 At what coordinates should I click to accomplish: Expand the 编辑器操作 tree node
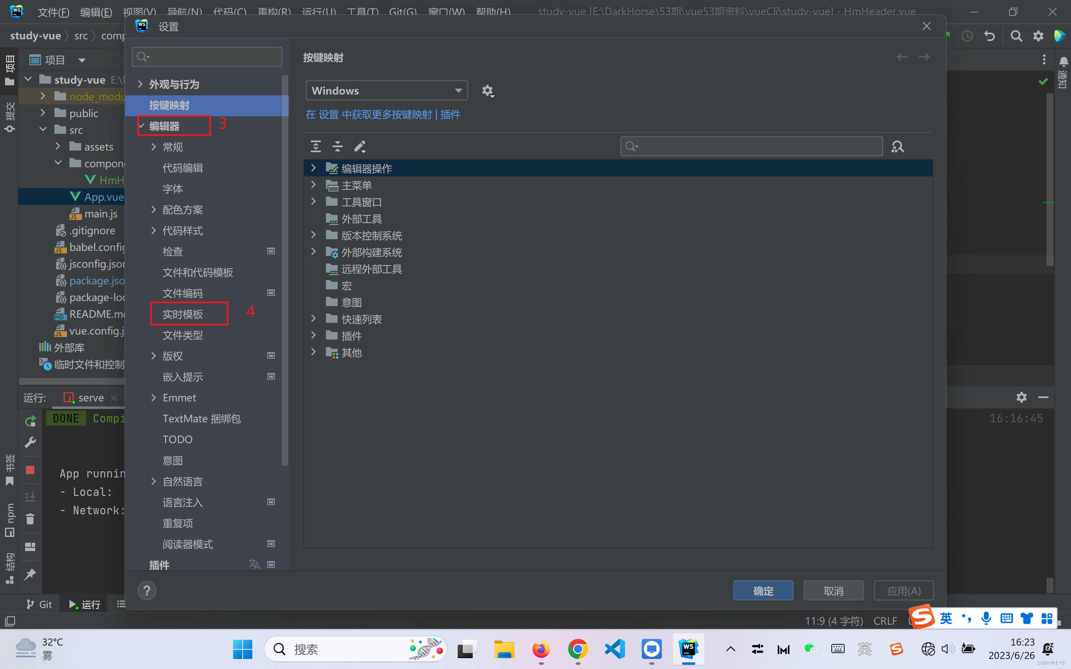(x=313, y=168)
